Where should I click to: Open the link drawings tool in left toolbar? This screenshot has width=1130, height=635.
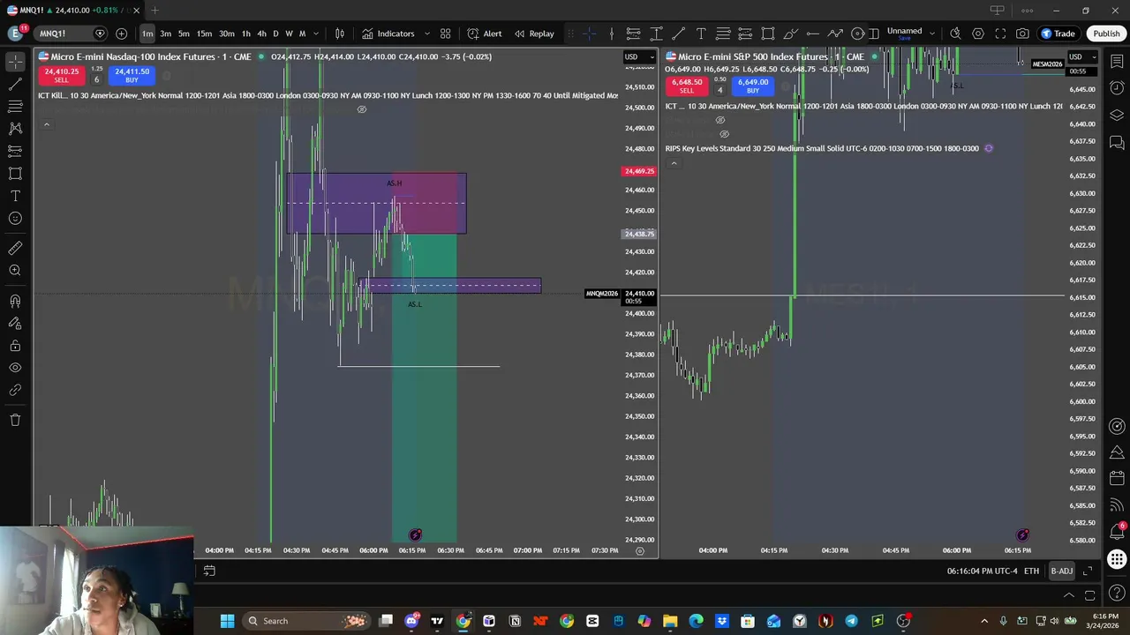[x=15, y=390]
